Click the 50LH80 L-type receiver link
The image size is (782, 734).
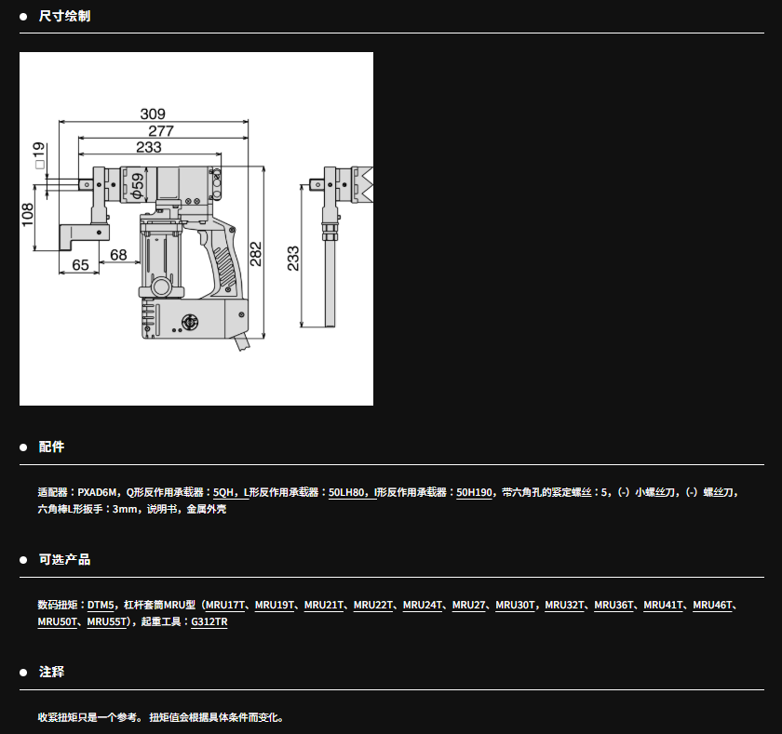pos(347,492)
